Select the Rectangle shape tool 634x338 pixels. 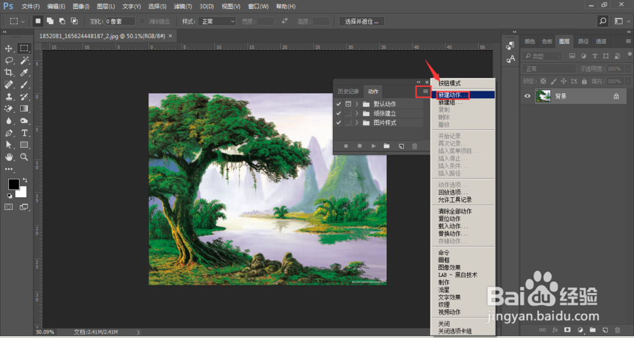pyautogui.click(x=24, y=145)
